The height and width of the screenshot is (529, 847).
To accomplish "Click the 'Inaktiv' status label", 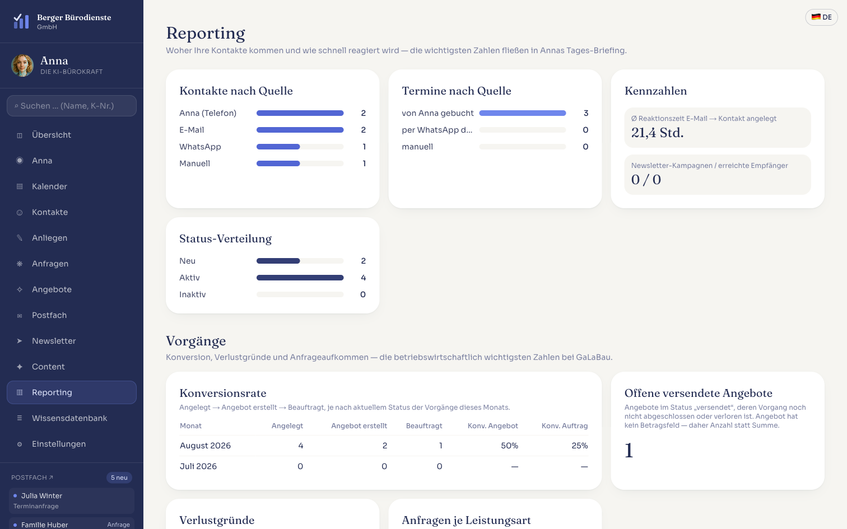I will click(193, 294).
